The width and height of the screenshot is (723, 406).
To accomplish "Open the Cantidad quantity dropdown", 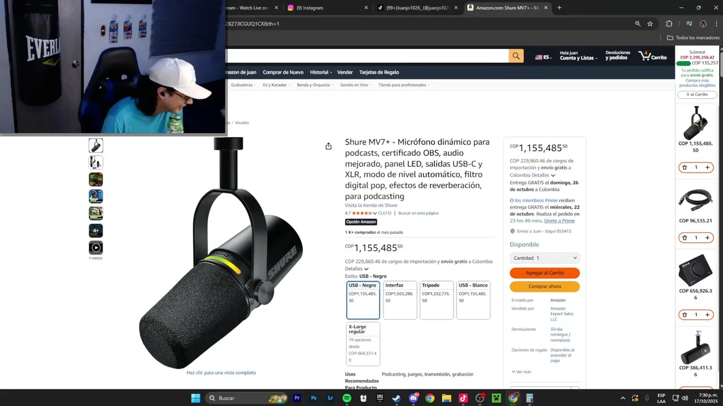I will [545, 258].
